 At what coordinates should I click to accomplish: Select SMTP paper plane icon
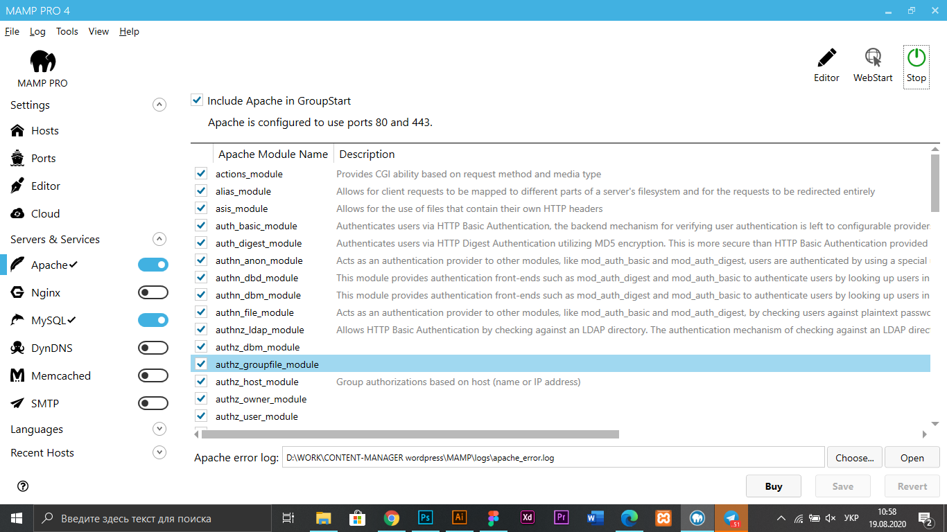point(17,403)
